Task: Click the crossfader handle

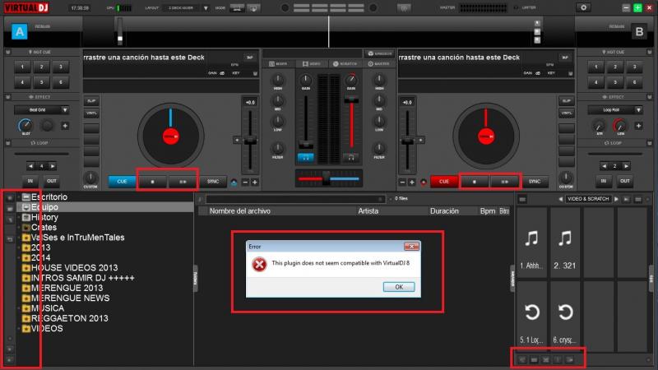Action: click(x=326, y=178)
